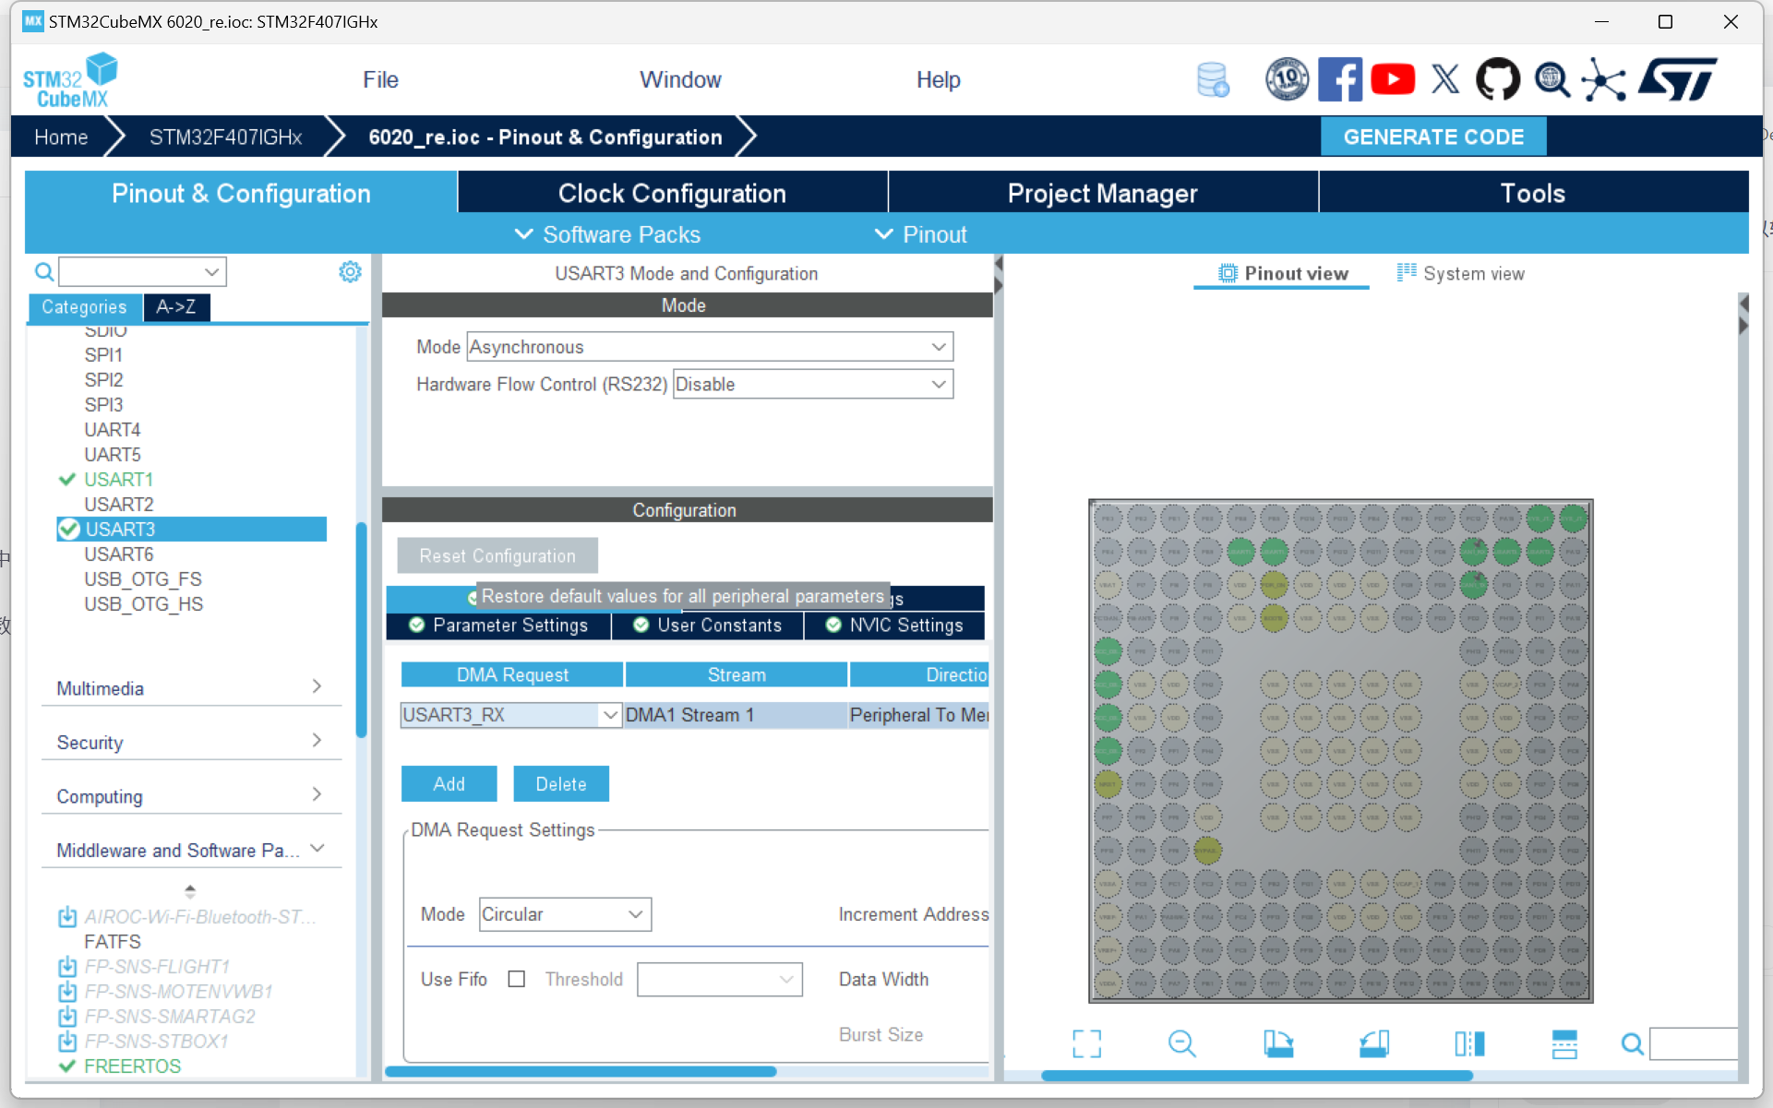Switch to Clock Configuration tab
Screen dimensions: 1773x1108
tap(672, 193)
